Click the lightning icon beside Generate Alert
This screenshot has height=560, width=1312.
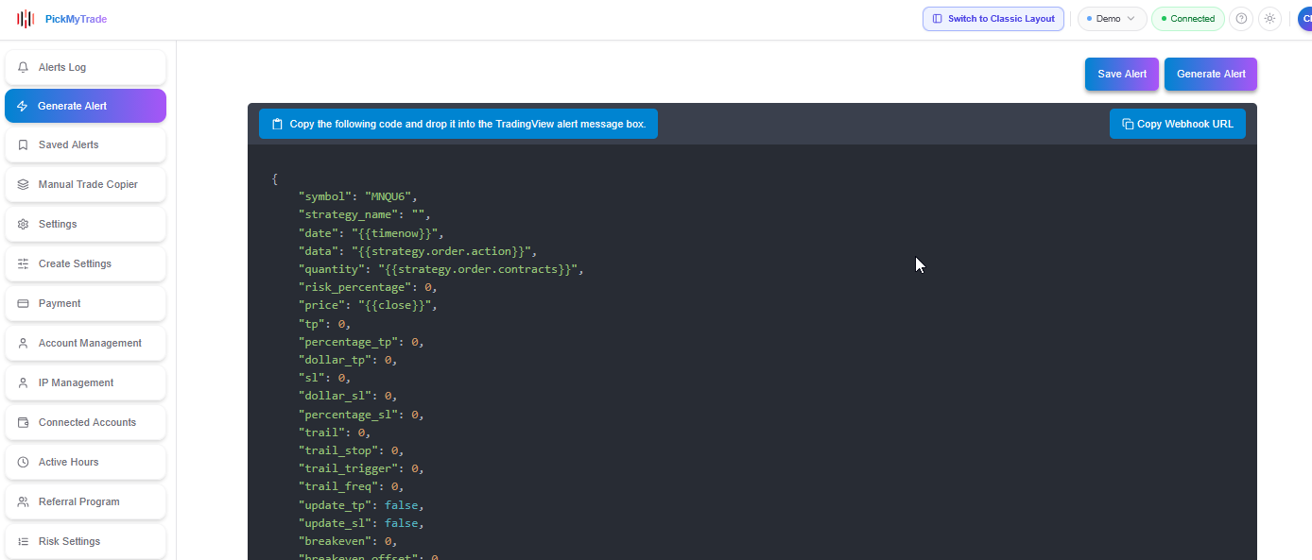tap(23, 106)
